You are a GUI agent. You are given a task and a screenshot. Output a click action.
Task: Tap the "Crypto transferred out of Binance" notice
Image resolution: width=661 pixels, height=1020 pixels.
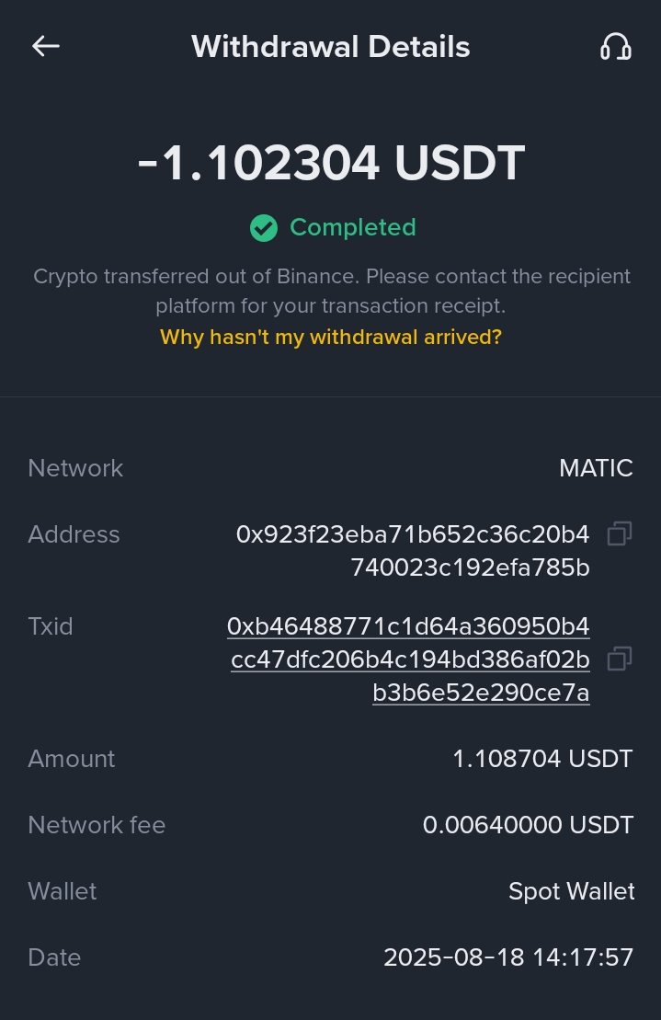click(331, 290)
